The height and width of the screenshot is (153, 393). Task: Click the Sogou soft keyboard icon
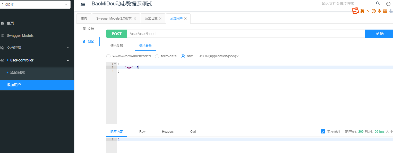385,11
